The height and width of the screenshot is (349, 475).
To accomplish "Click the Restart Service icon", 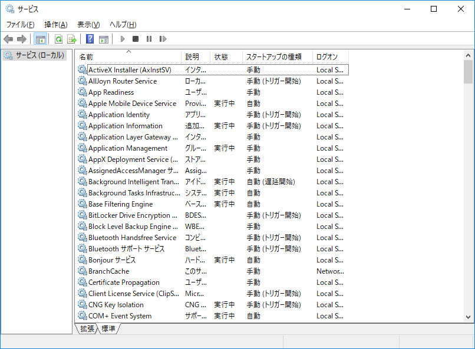I will coord(163,39).
